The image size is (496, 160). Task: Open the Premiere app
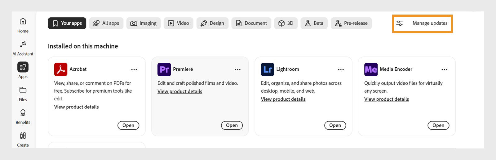click(x=232, y=125)
